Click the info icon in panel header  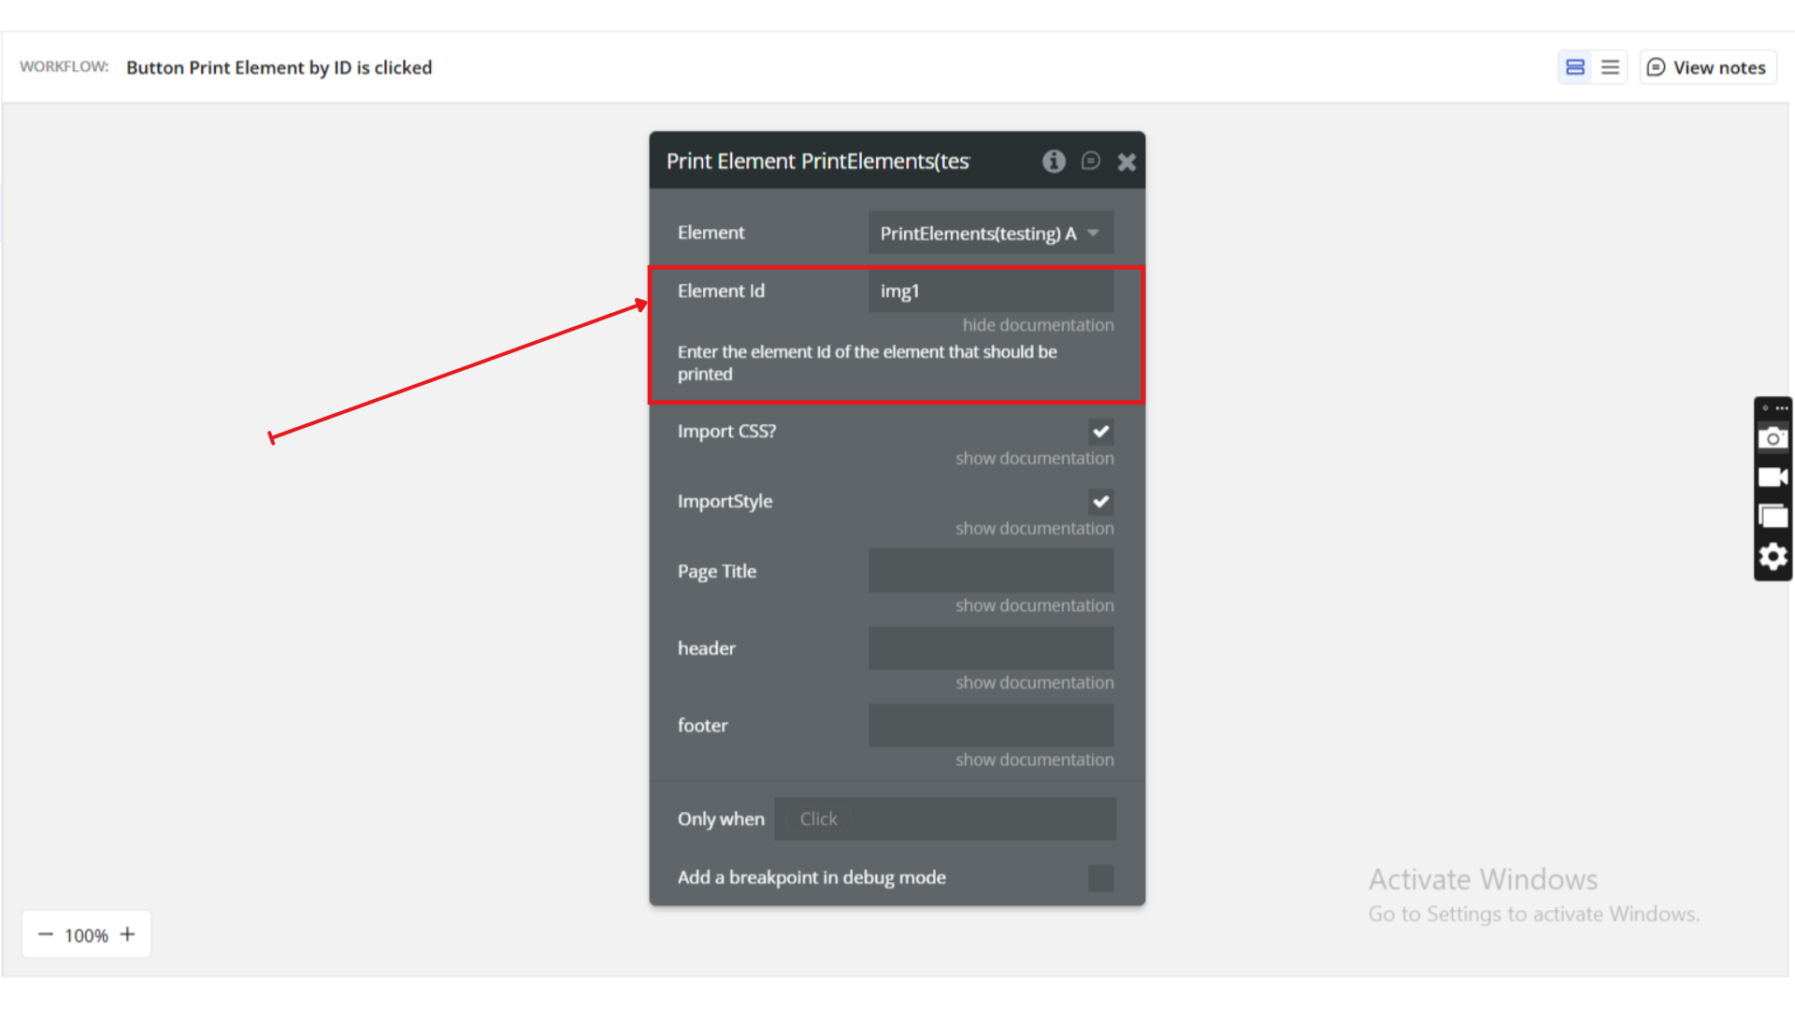coord(1054,162)
